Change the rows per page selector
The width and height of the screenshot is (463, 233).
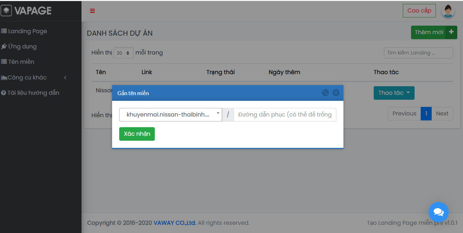pos(123,53)
